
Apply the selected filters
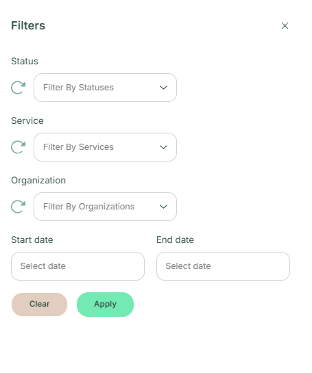105,305
